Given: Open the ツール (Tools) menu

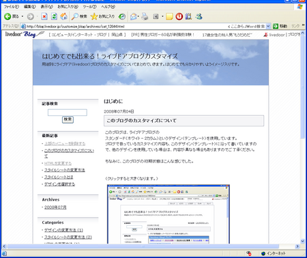Looking at the screenshot, I should (89, 7).
